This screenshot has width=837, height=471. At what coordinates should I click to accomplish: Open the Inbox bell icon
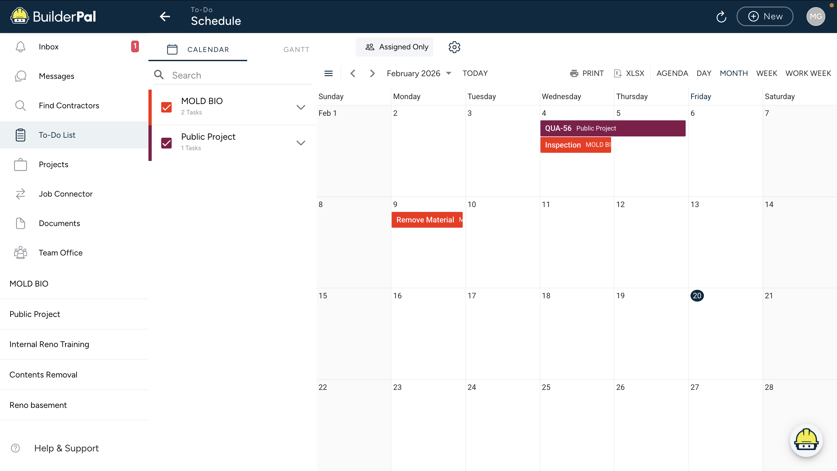[x=21, y=47]
